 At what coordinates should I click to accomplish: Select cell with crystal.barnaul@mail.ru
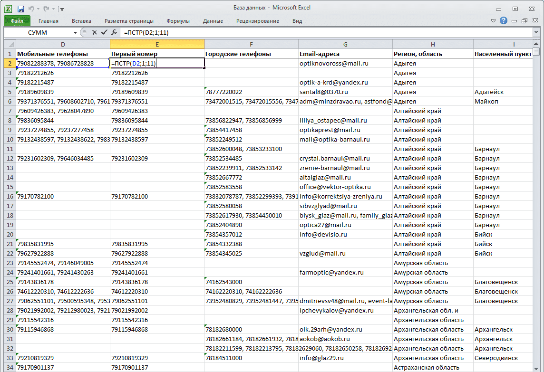click(x=345, y=158)
